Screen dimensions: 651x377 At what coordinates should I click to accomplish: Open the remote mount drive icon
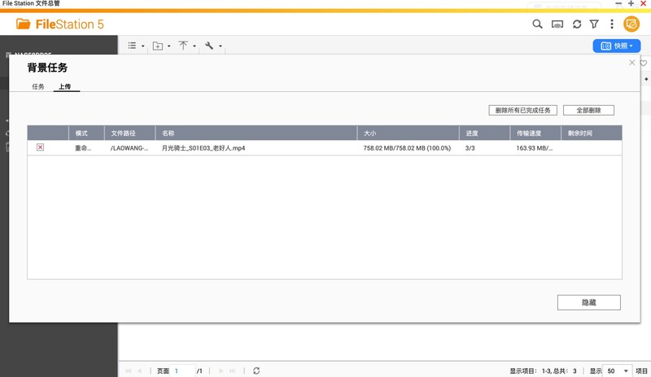pyautogui.click(x=557, y=24)
